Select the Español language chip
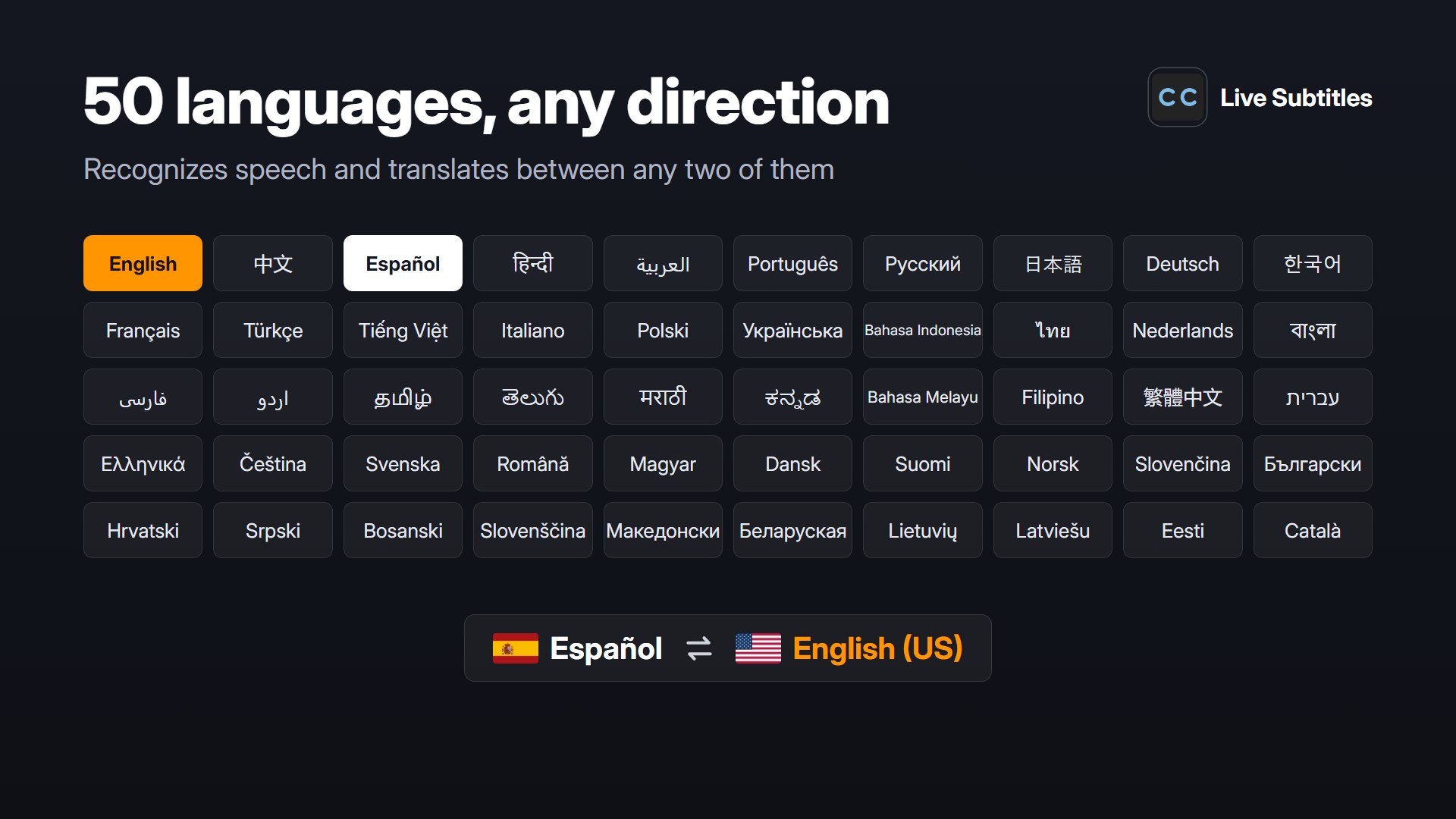This screenshot has height=819, width=1456. click(x=403, y=263)
